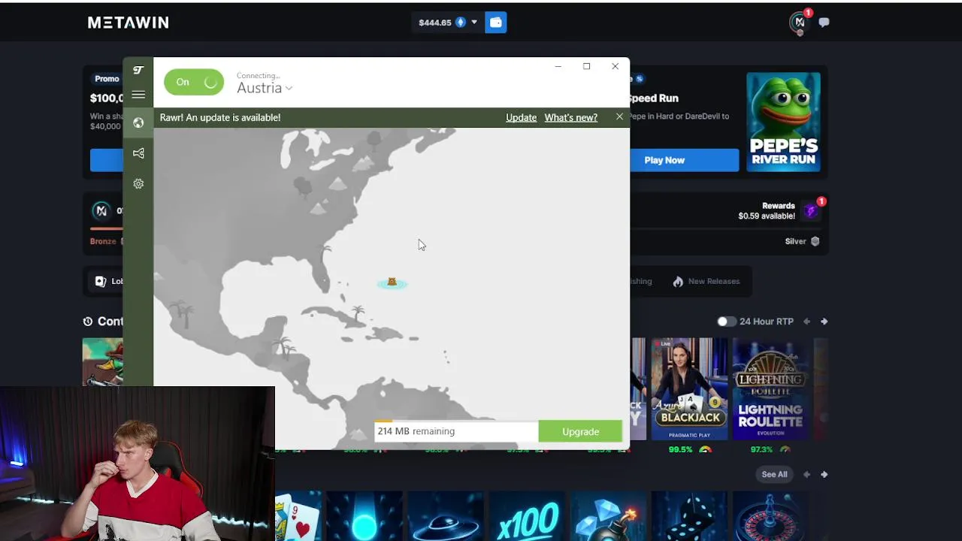Open the roulette wheel game tile
The width and height of the screenshot is (962, 541).
(770, 517)
